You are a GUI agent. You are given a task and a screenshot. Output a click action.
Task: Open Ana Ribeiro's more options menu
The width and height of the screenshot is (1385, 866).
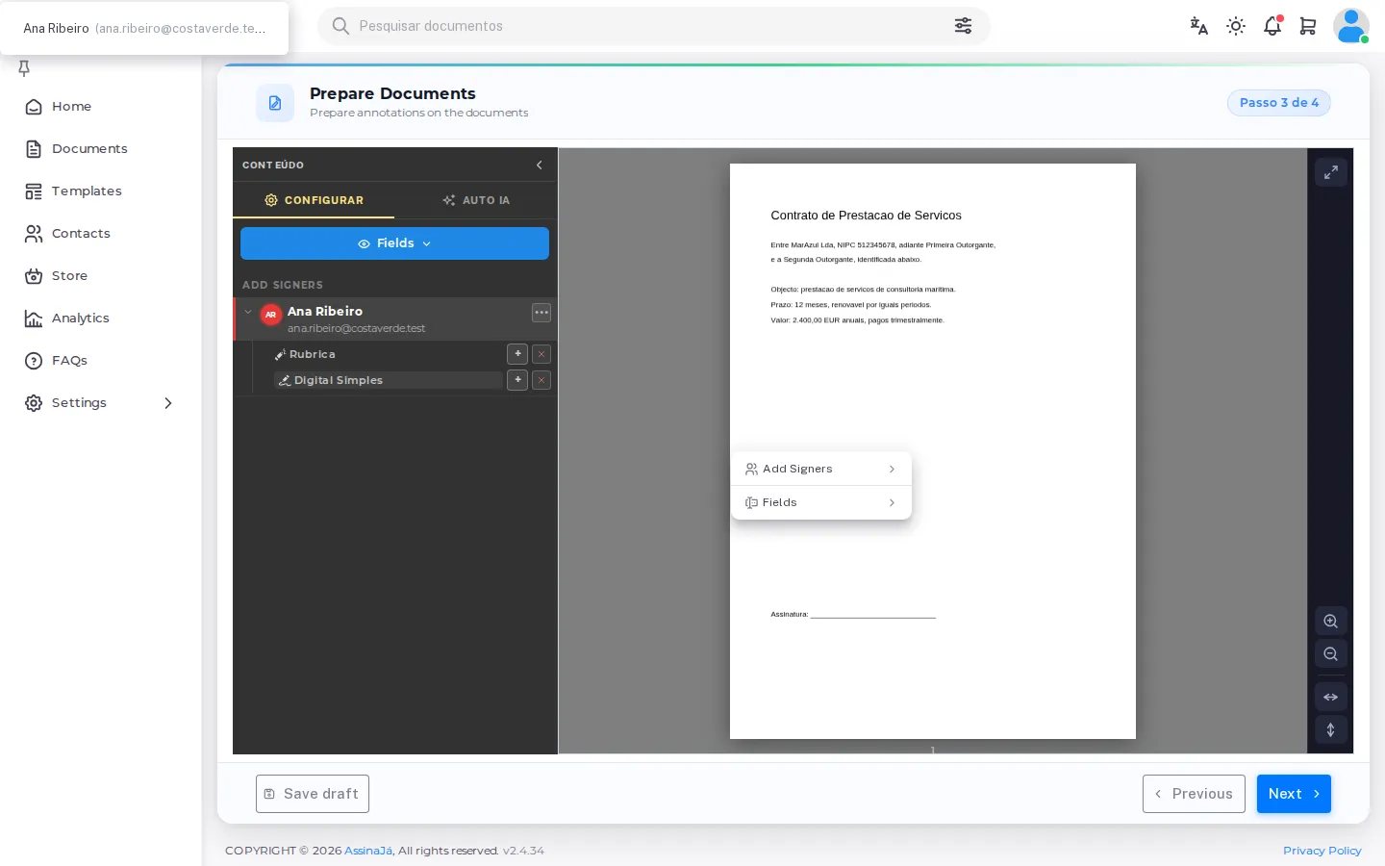(541, 313)
